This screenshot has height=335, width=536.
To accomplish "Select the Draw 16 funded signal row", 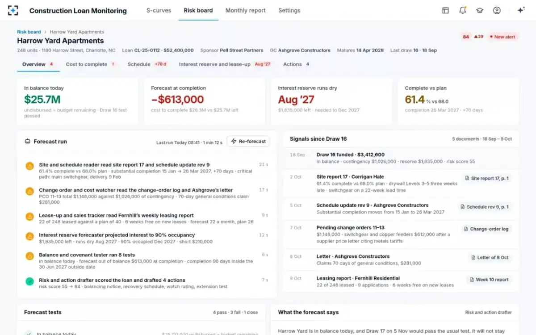I will (x=401, y=158).
